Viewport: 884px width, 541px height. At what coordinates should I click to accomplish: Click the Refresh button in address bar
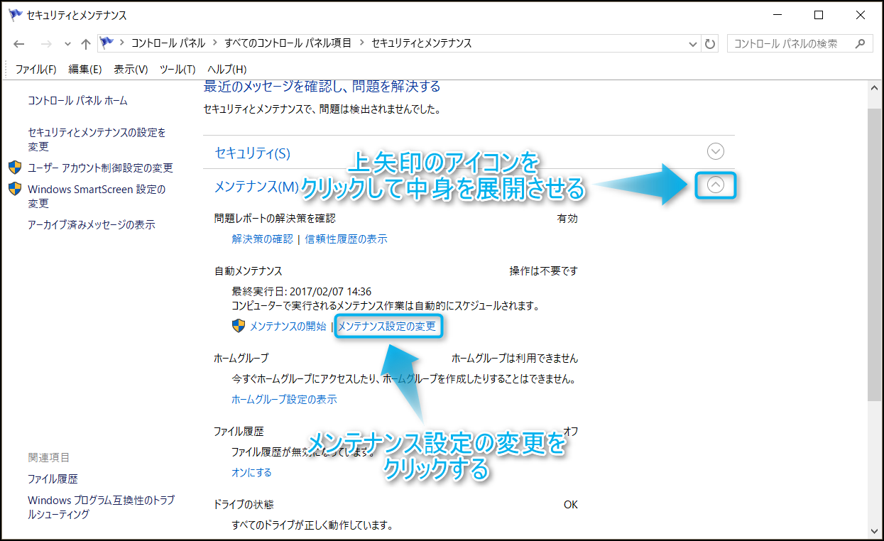tap(709, 44)
